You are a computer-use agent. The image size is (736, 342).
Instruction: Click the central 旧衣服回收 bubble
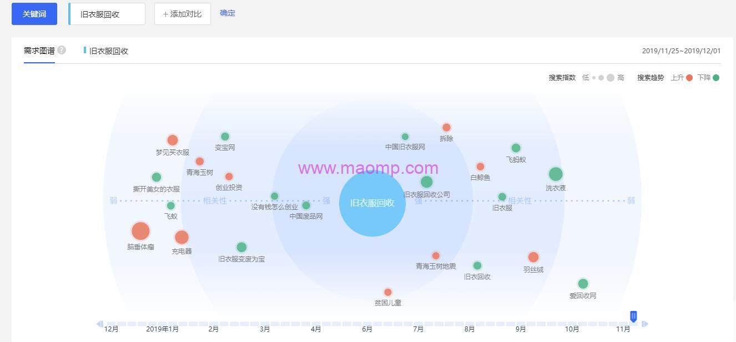click(x=372, y=203)
